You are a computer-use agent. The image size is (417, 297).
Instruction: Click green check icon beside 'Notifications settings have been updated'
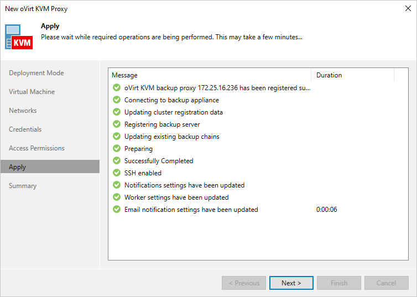pos(117,185)
